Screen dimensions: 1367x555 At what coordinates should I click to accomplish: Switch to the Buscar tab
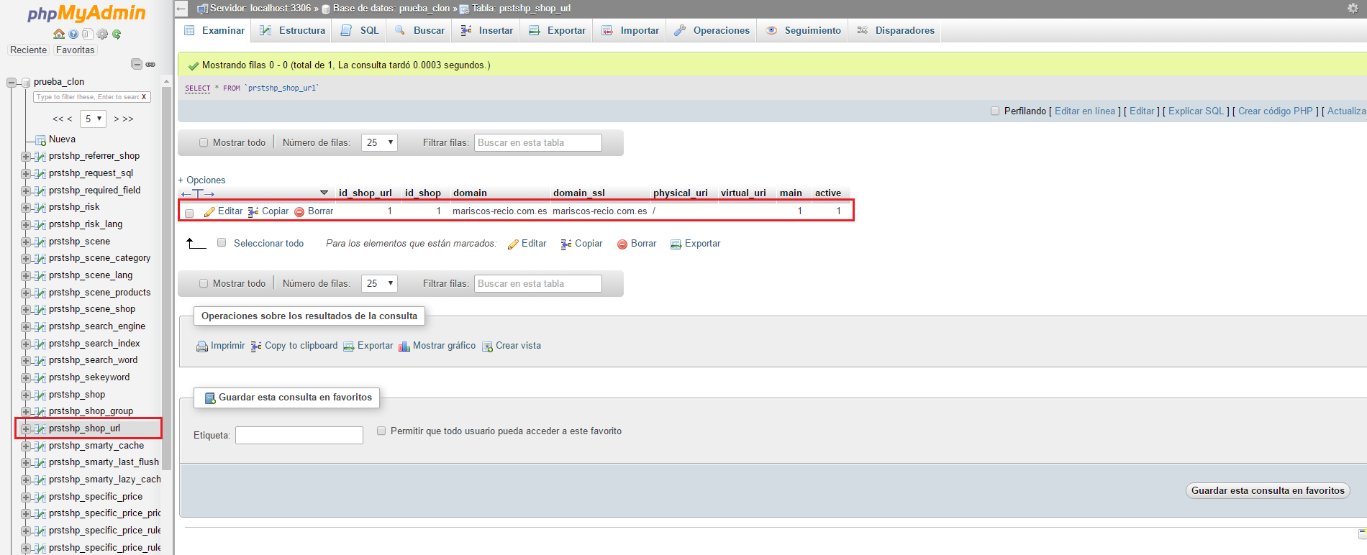click(419, 30)
